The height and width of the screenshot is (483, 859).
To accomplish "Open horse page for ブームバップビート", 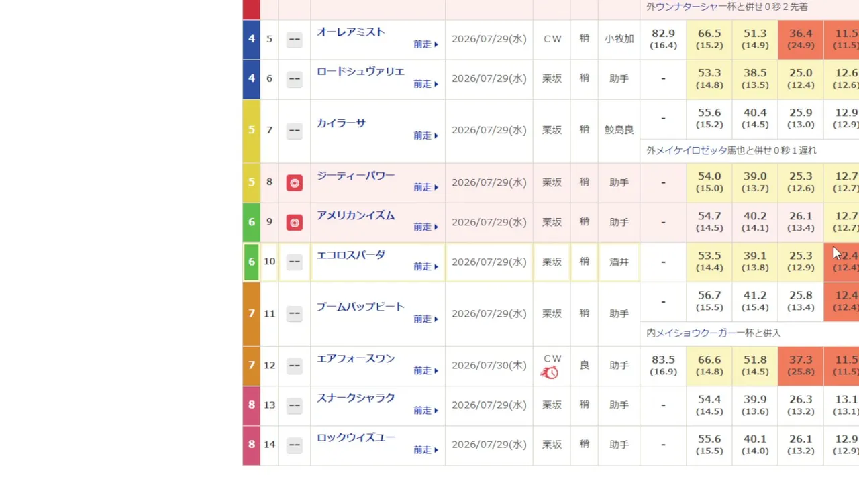I will (x=360, y=307).
